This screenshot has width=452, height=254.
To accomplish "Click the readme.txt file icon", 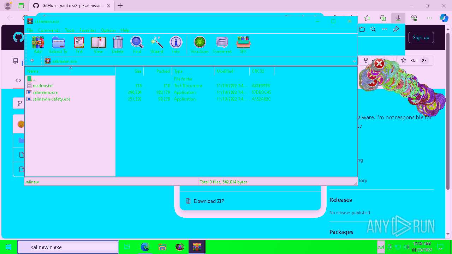I will (29, 86).
